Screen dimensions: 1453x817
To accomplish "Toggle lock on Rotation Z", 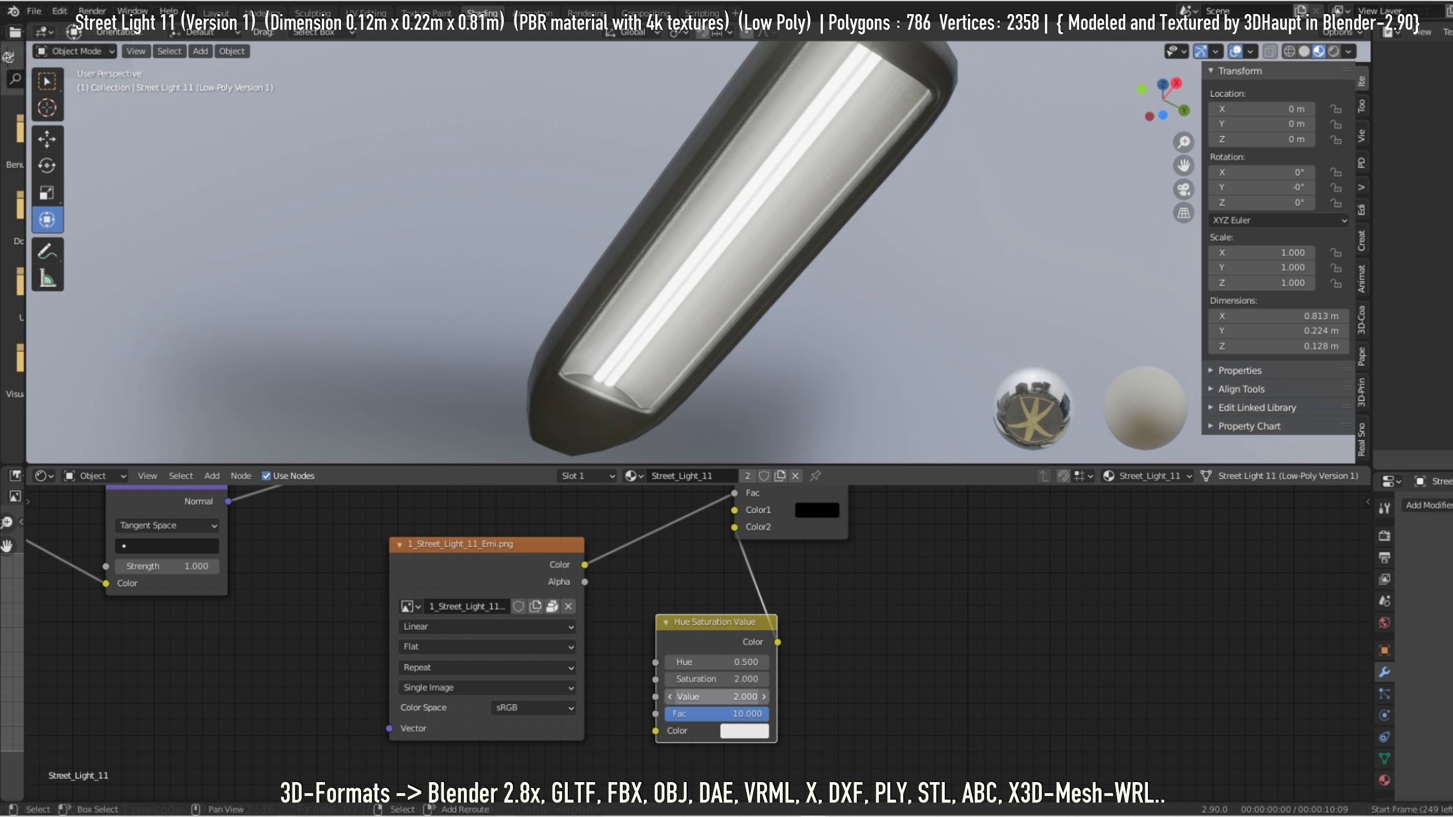I will (x=1335, y=203).
